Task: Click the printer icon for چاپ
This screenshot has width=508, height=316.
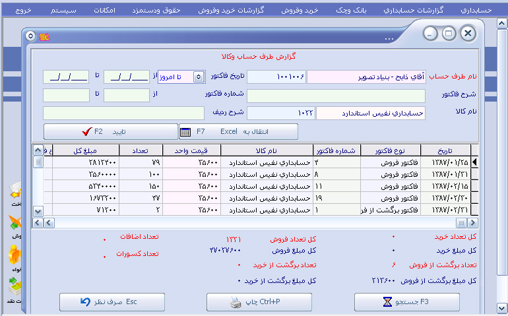Action: (236, 303)
